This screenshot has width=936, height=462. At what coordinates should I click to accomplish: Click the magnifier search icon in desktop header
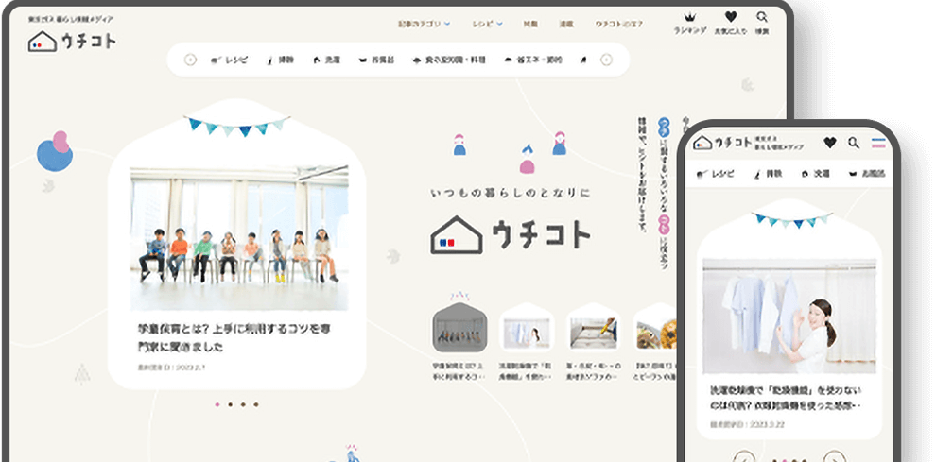762,18
